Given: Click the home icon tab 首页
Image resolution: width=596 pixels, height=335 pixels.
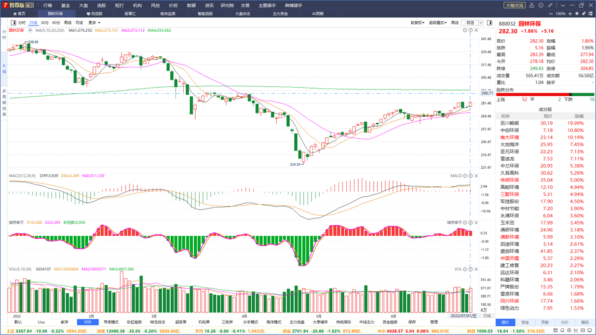Looking at the screenshot, I should coord(19,14).
